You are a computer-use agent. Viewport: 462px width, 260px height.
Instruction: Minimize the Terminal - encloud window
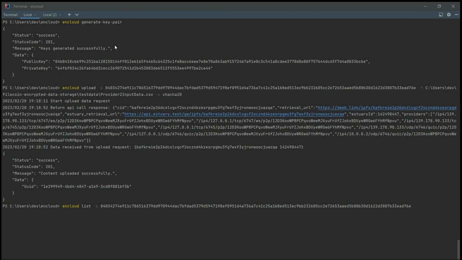click(x=425, y=6)
